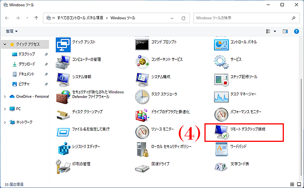The height and width of the screenshot is (188, 304).
Task: Expand the OneDrive - Personal node
Action: coord(5,96)
